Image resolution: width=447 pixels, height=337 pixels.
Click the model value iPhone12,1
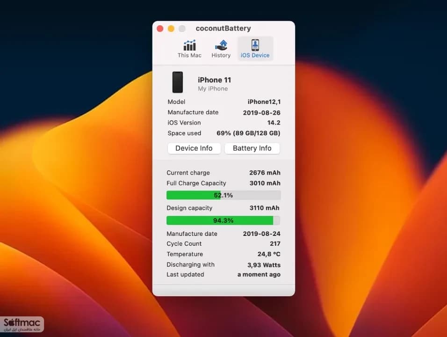(x=264, y=102)
